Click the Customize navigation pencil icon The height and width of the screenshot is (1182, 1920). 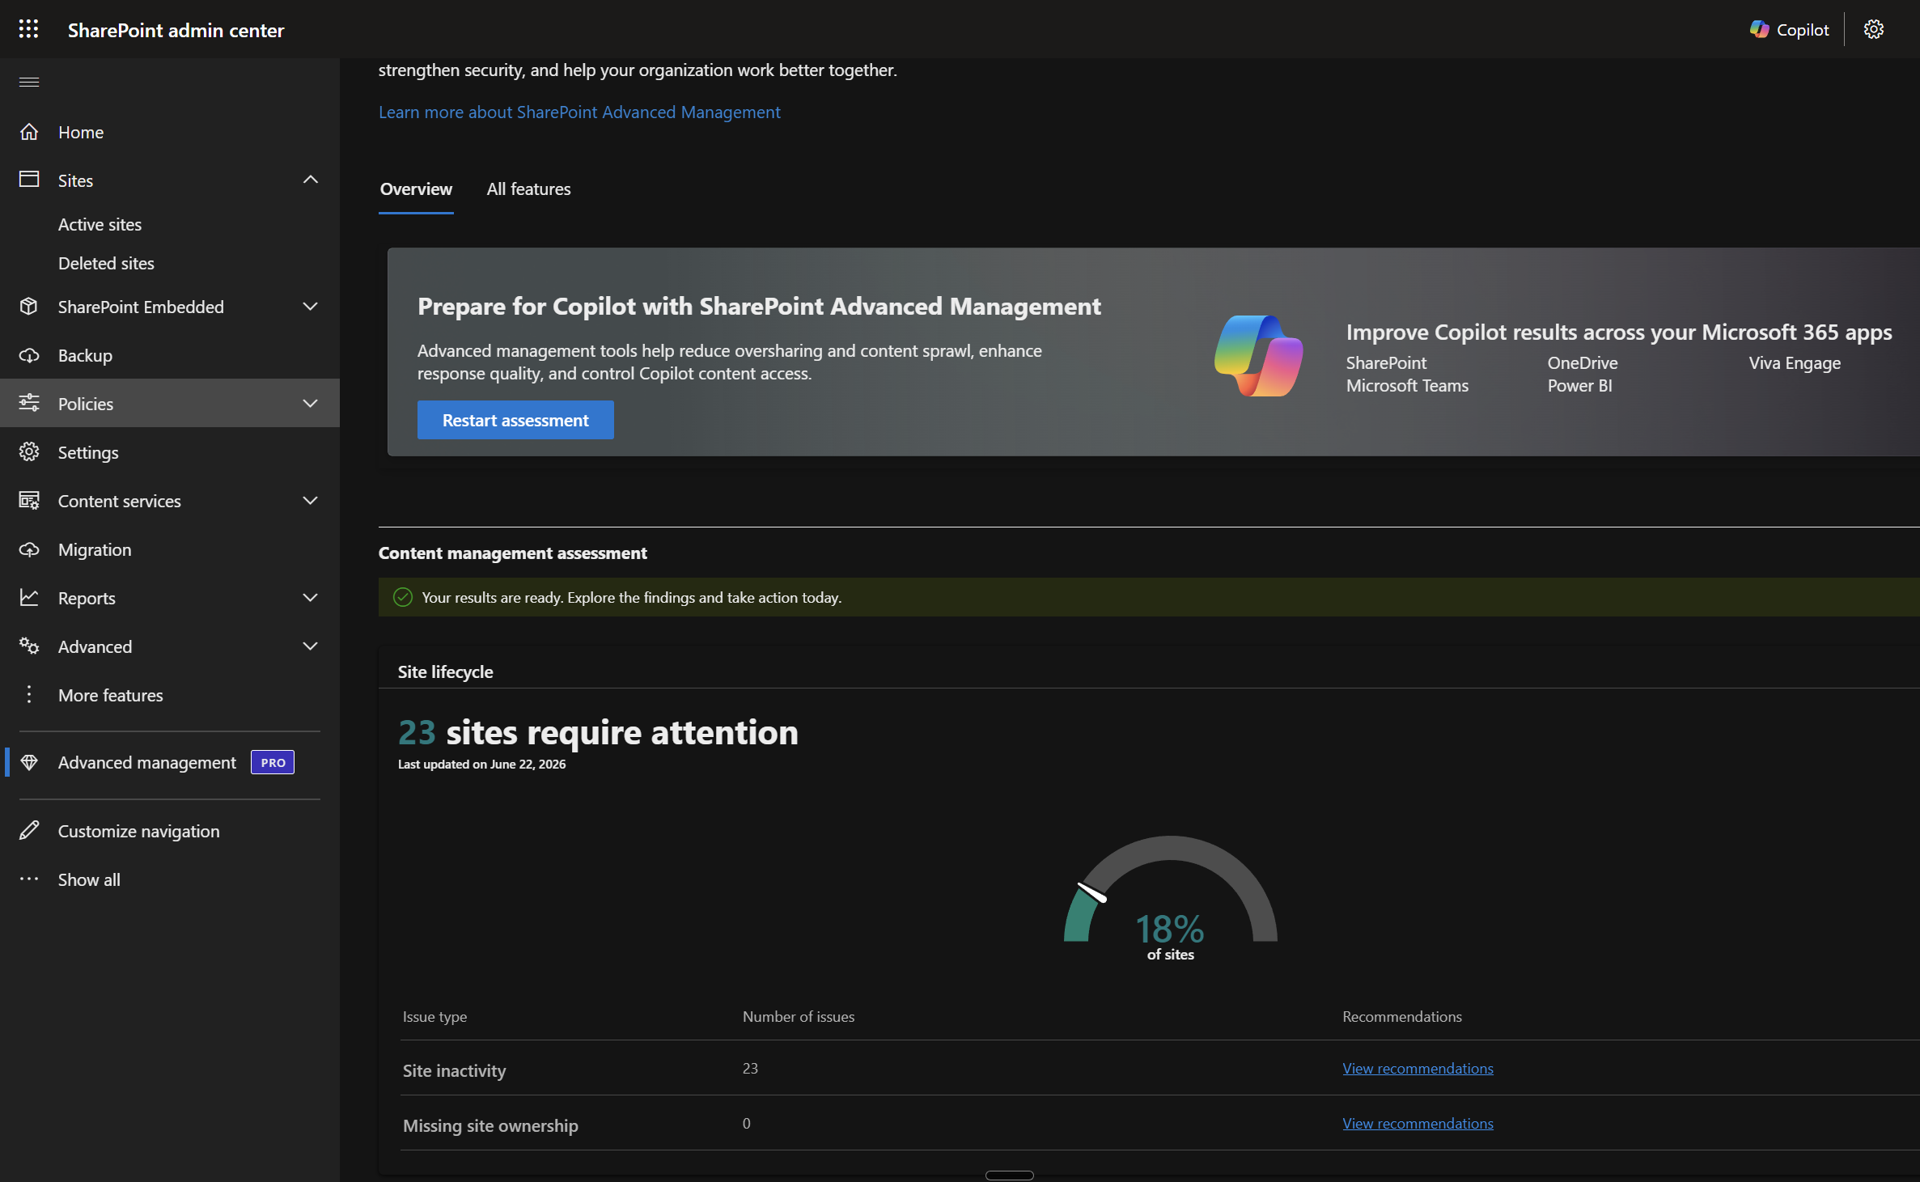[29, 831]
